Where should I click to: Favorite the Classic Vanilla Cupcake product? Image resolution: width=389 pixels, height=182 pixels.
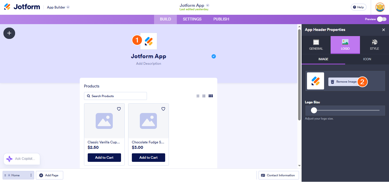coord(119,109)
